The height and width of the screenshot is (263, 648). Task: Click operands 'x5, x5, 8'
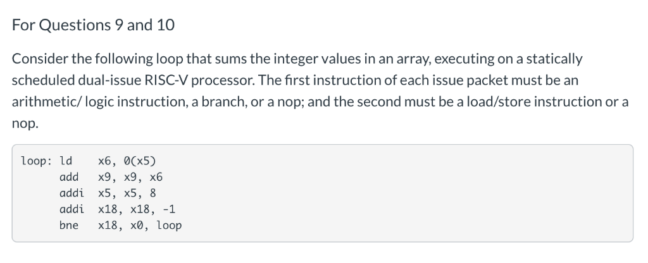[127, 193]
